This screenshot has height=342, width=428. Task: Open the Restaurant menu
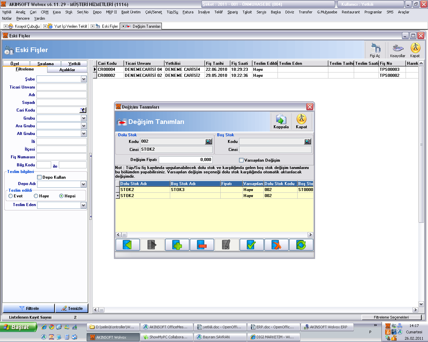pos(351,12)
